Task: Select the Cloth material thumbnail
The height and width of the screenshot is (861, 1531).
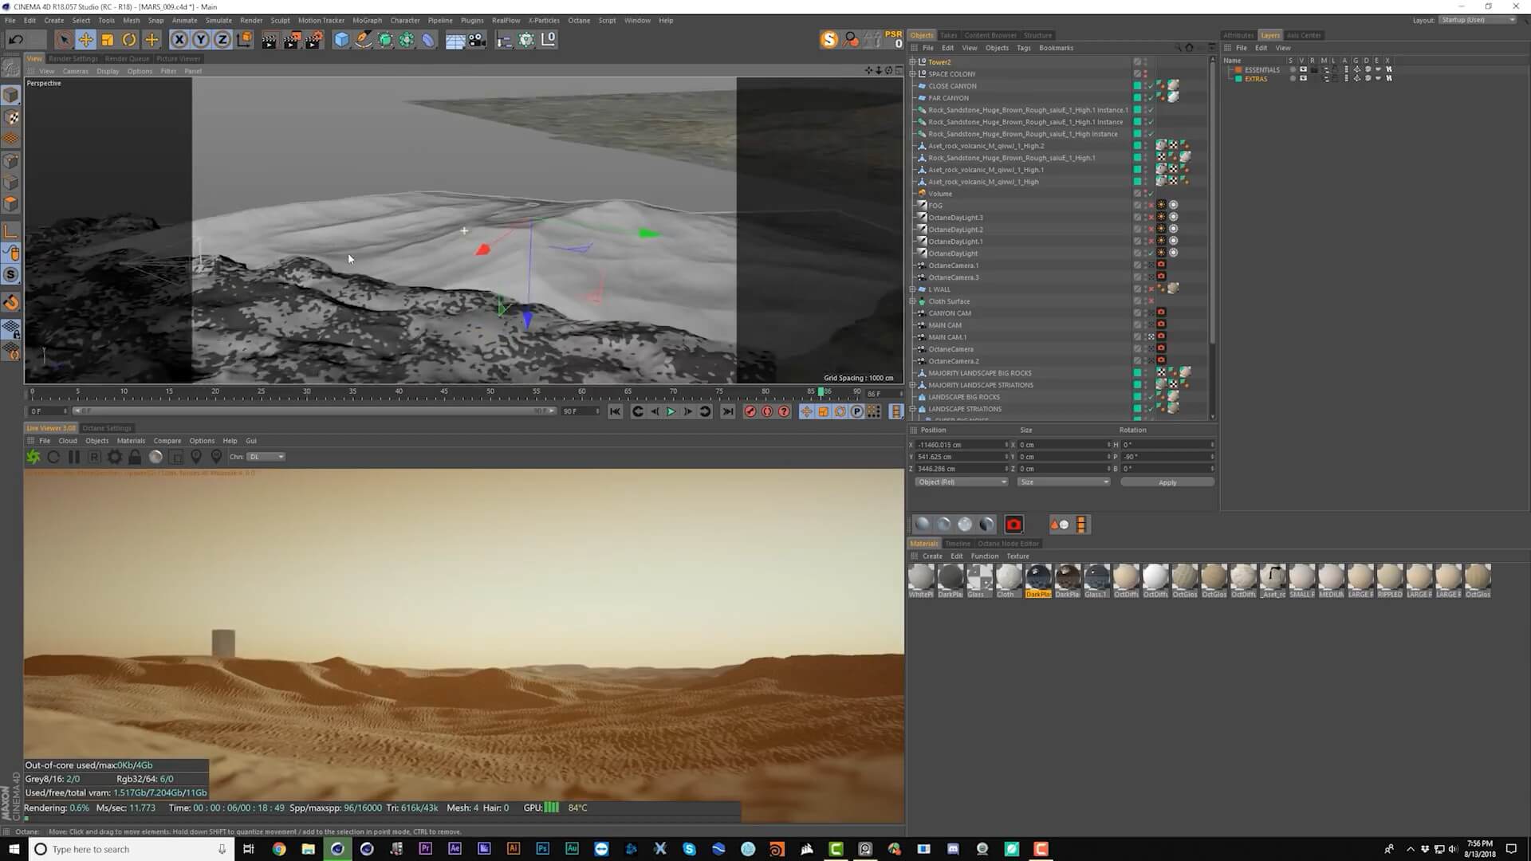Action: point(1008,577)
